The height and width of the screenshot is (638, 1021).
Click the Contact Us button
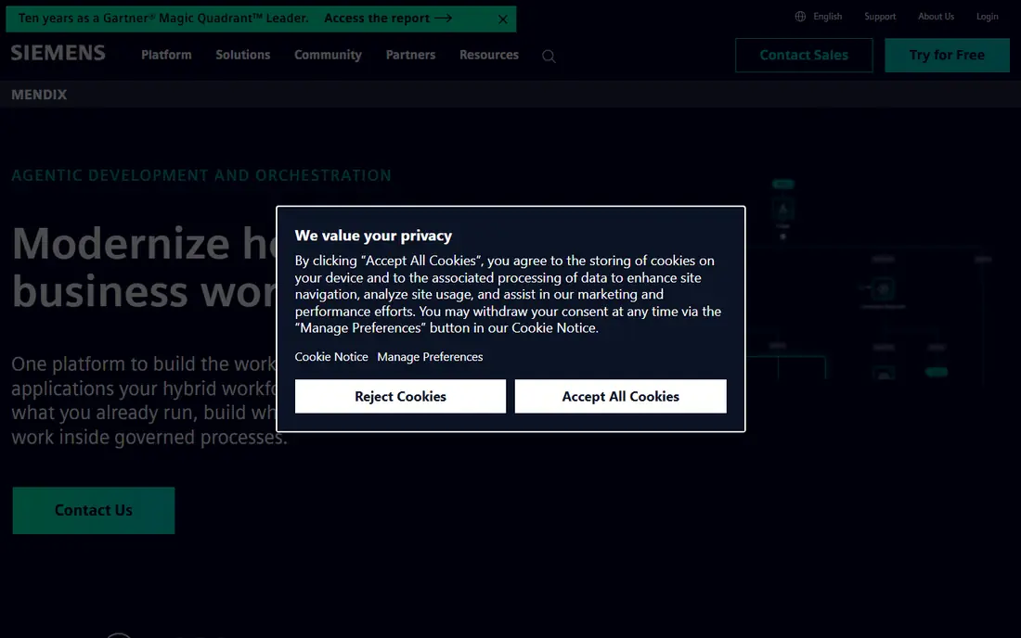(x=94, y=511)
